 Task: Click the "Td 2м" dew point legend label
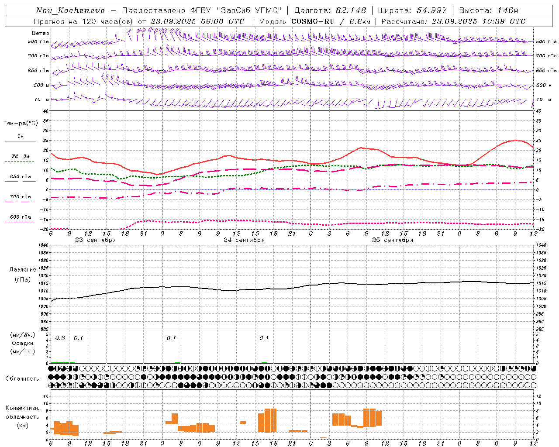click(x=20, y=156)
